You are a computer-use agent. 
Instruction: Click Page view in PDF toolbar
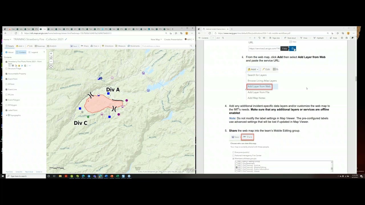pos(274,38)
